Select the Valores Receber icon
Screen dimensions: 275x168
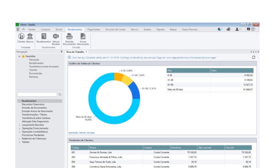56,37
